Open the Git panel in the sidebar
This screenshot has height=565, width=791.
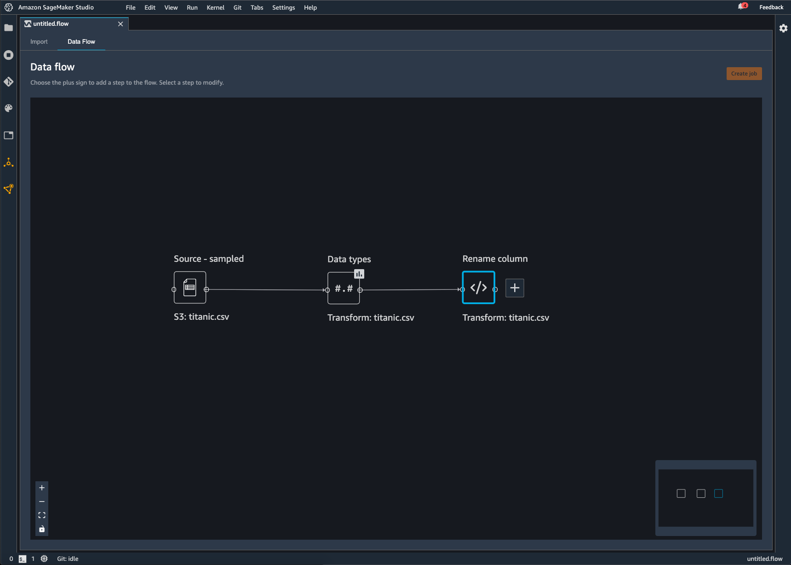(8, 82)
